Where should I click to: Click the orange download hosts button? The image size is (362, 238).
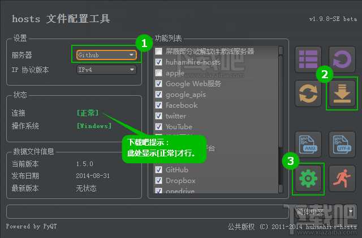[342, 93]
